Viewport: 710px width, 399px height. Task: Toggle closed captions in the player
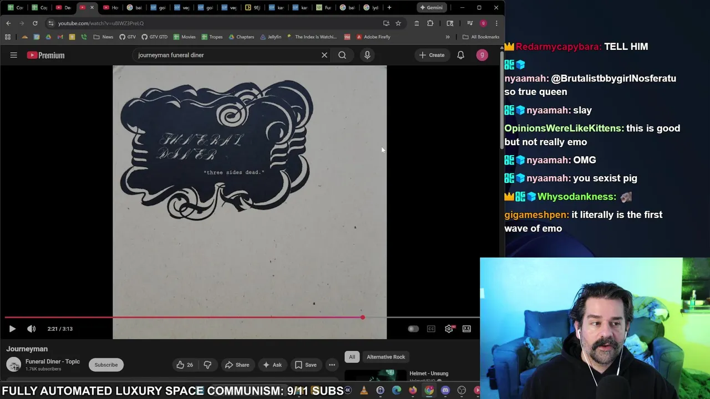pos(431,329)
